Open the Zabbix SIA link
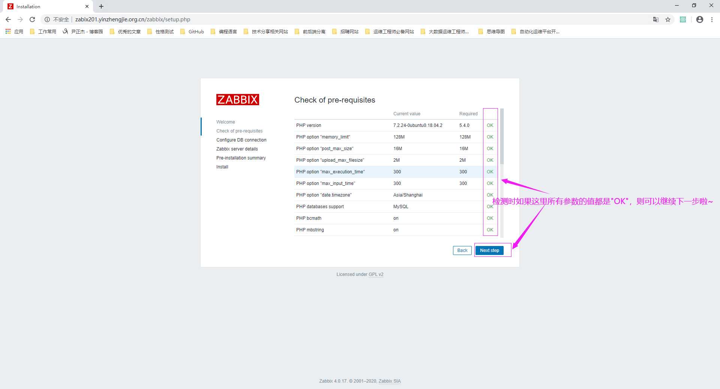The height and width of the screenshot is (389, 720). tap(390, 381)
